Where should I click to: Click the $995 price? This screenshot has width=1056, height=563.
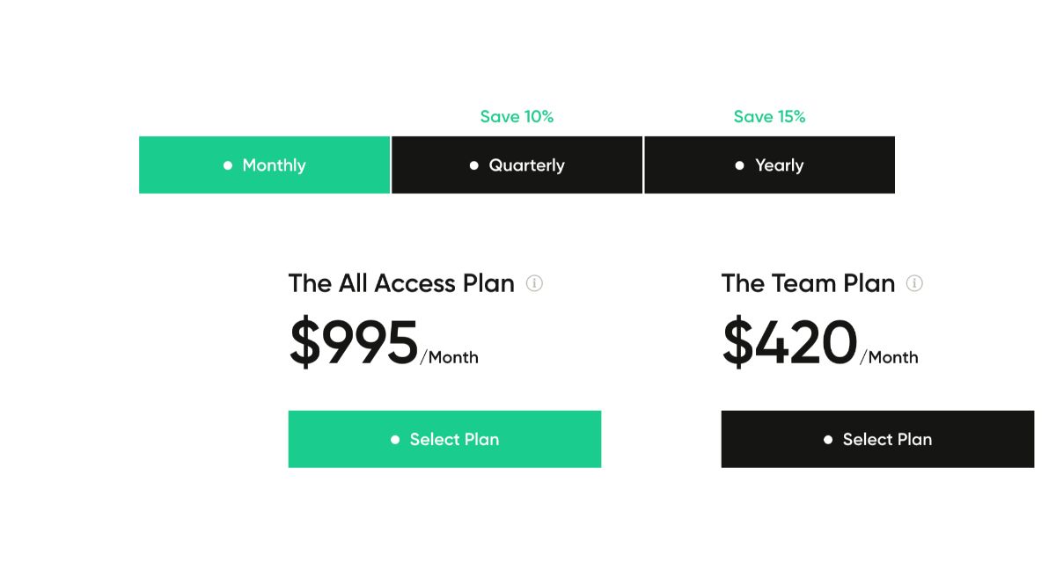[x=354, y=343]
